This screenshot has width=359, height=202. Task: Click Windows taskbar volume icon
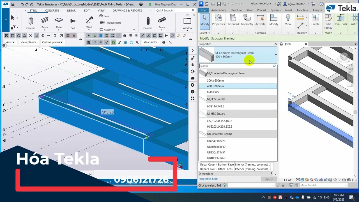click(319, 198)
